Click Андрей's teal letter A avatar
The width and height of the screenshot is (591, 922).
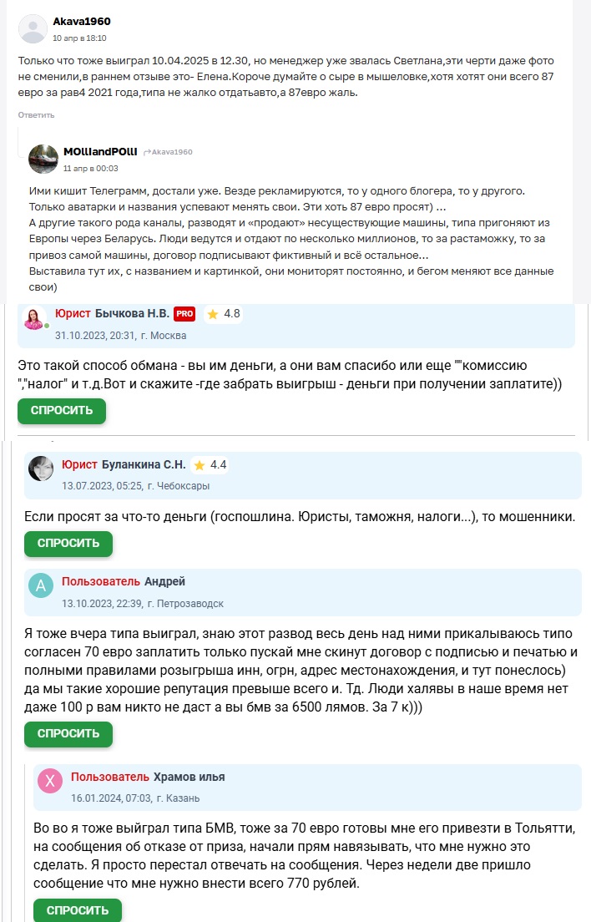(41, 585)
